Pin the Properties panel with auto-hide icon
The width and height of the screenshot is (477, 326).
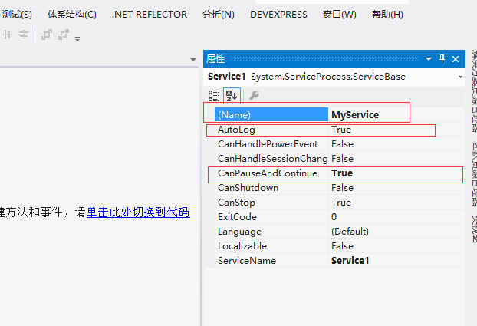pyautogui.click(x=442, y=59)
